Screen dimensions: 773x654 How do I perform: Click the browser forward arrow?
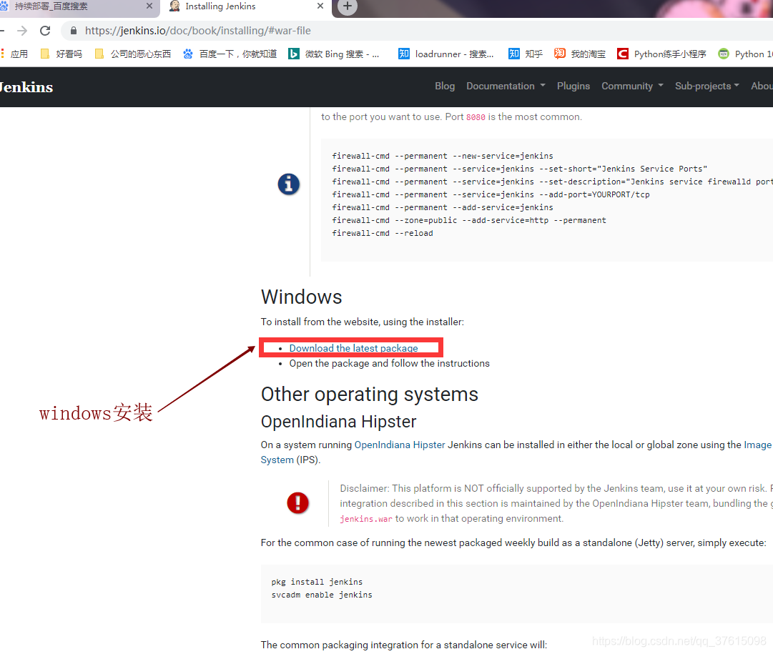[x=22, y=31]
